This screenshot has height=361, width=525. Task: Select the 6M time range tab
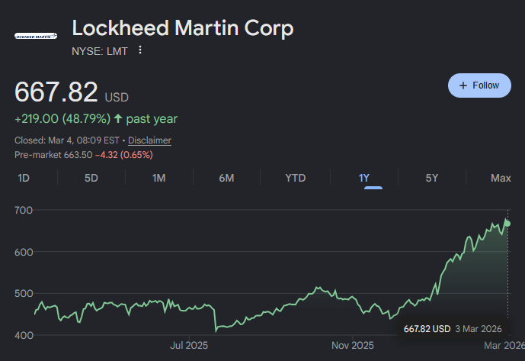click(x=226, y=178)
